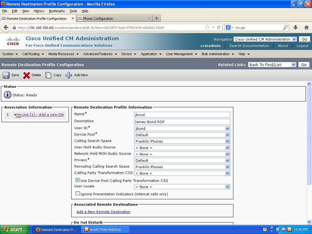The image size is (312, 234).
Task: Click the Copy pages icon
Action: pos(48,75)
